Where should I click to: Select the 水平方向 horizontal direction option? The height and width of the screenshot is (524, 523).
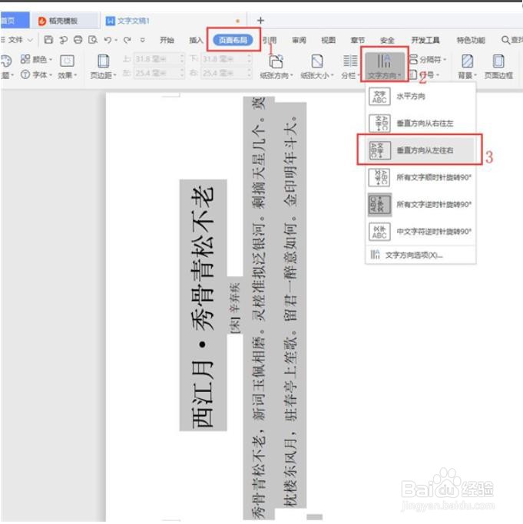point(420,96)
